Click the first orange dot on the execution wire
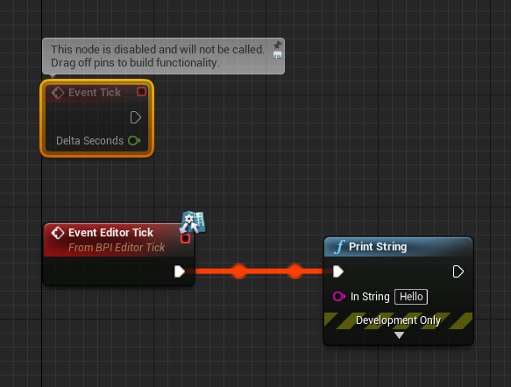Viewport: 511px width, 387px height. [239, 271]
